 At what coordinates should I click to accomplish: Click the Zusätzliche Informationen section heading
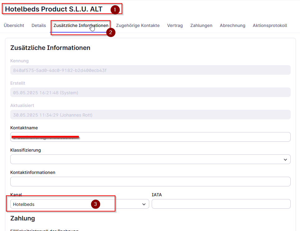click(x=50, y=48)
